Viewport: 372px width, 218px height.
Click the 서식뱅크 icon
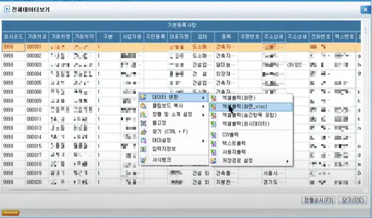[143, 160]
